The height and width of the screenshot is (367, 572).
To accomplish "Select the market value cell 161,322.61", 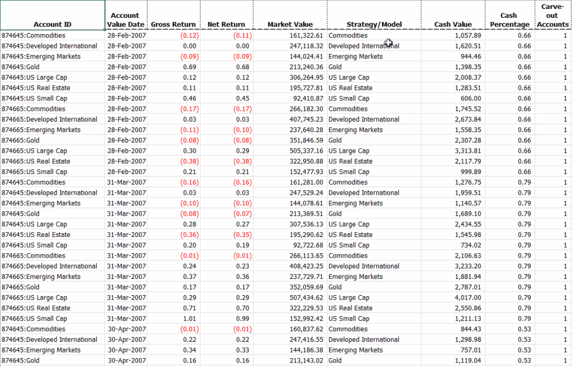I will click(290, 35).
